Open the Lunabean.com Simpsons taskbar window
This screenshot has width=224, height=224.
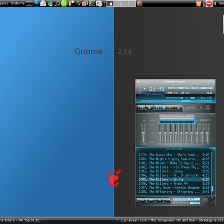[x=170, y=220]
